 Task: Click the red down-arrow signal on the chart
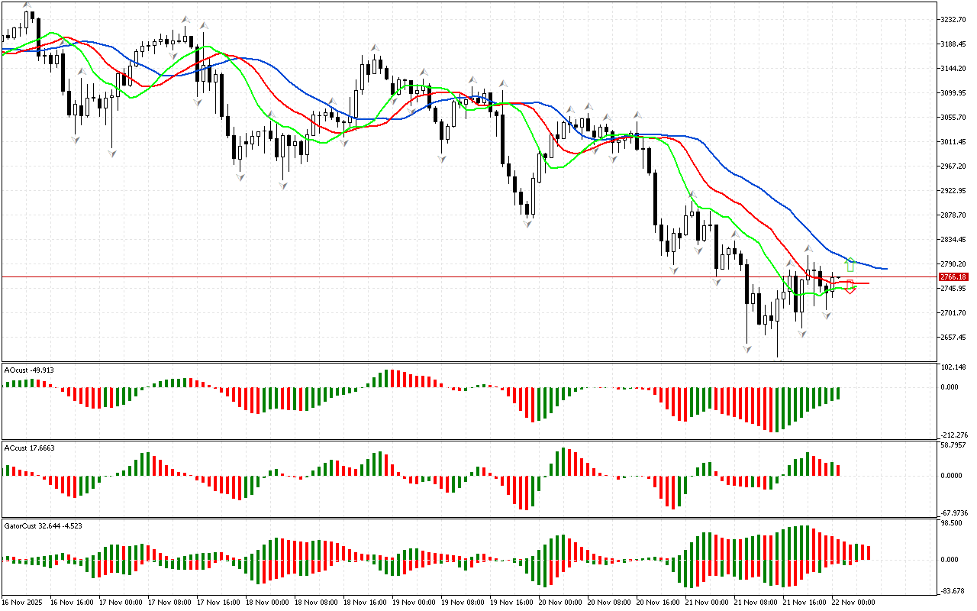tap(850, 287)
